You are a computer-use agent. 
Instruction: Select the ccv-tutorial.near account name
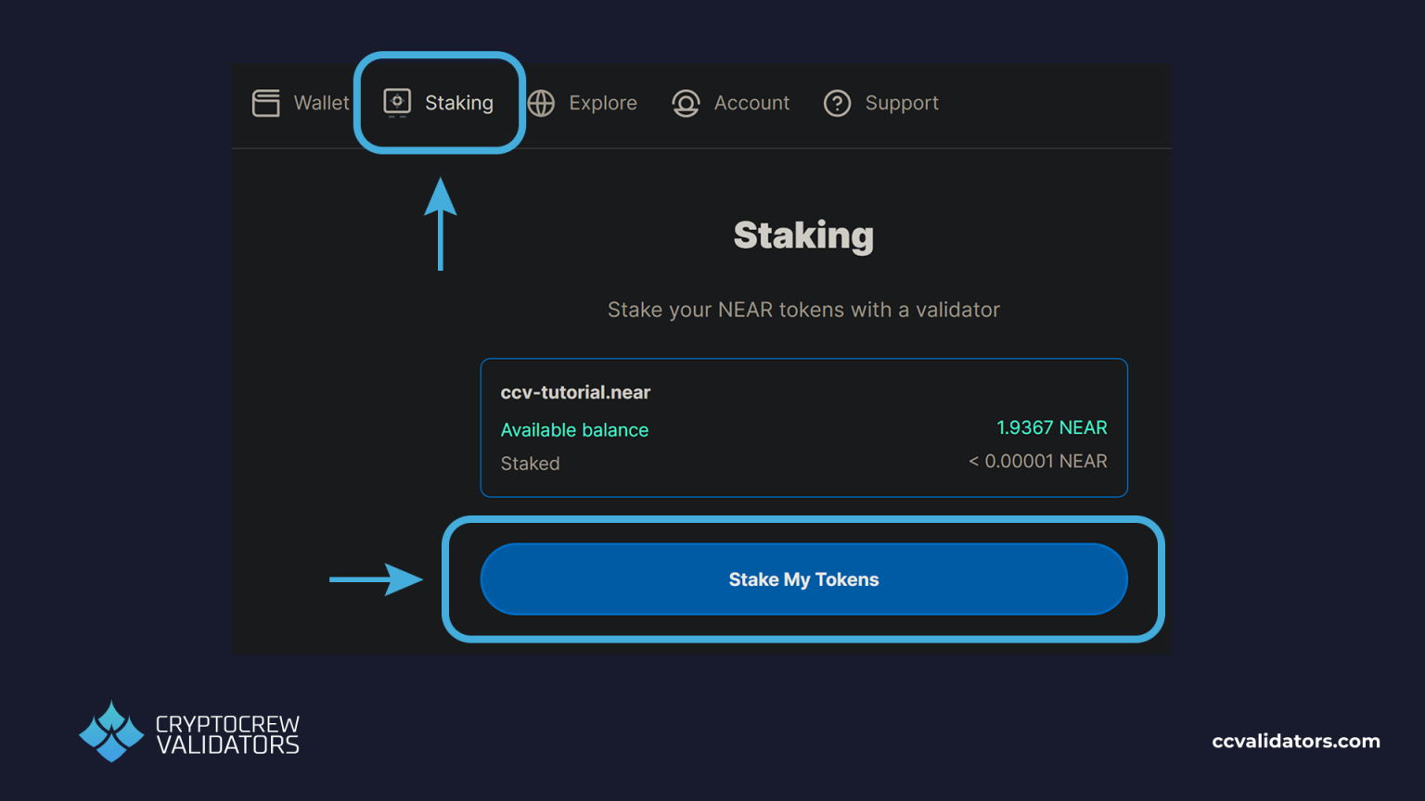pos(575,392)
